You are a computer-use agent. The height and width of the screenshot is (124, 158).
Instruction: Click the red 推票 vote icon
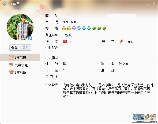click(65, 42)
